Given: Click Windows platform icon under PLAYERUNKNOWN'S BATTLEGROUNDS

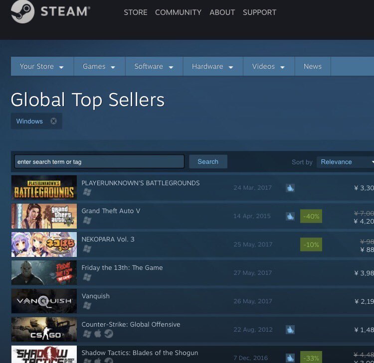Looking at the screenshot, I should coord(87,192).
